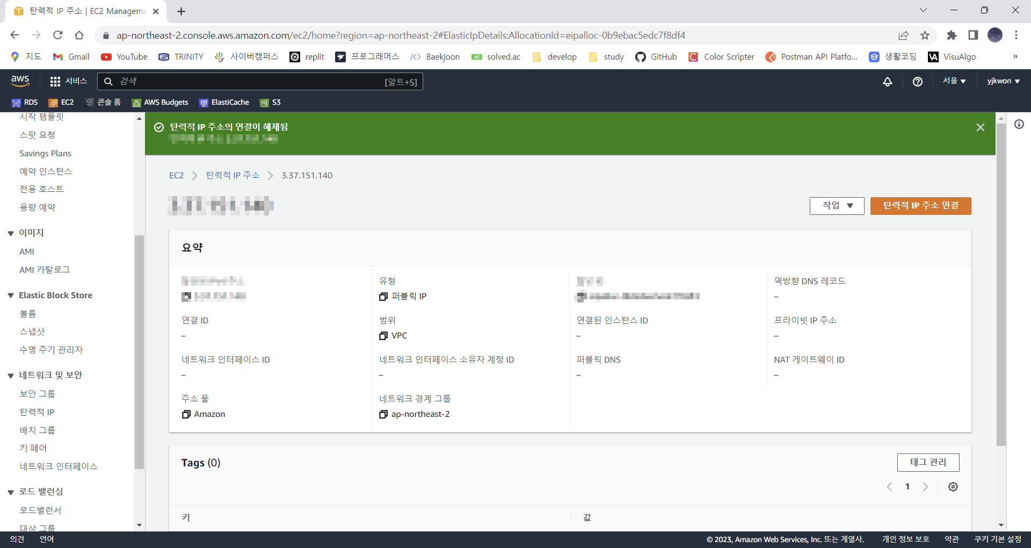This screenshot has width=1031, height=548.
Task: Open the 서울 region selector
Action: (x=954, y=81)
